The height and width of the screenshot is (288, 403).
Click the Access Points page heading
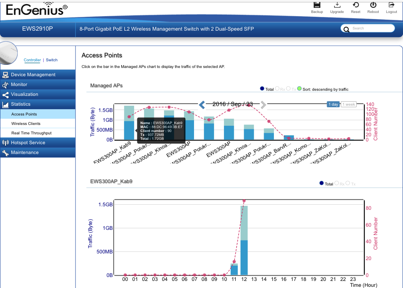pos(102,55)
